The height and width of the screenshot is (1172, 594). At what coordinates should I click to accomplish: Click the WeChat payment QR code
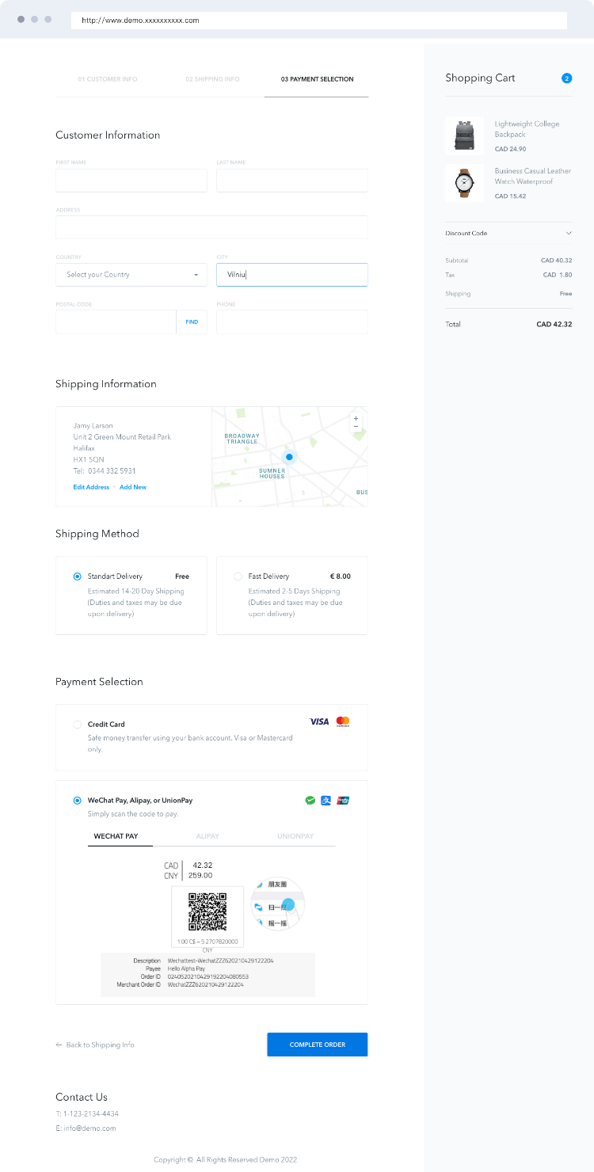click(208, 911)
